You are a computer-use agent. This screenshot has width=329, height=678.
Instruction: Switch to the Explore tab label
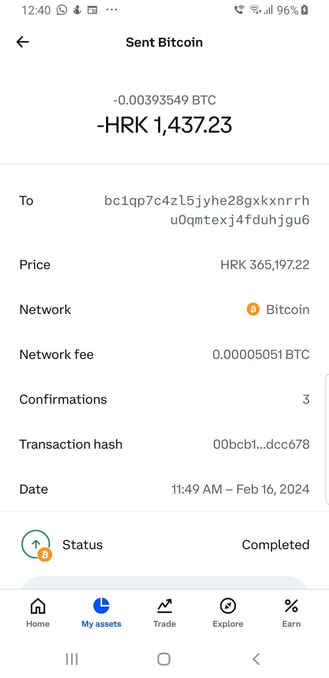[x=228, y=624]
